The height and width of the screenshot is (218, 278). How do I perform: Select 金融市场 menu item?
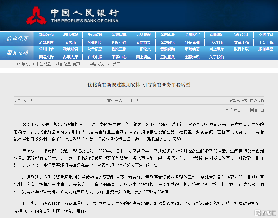pos(168,34)
